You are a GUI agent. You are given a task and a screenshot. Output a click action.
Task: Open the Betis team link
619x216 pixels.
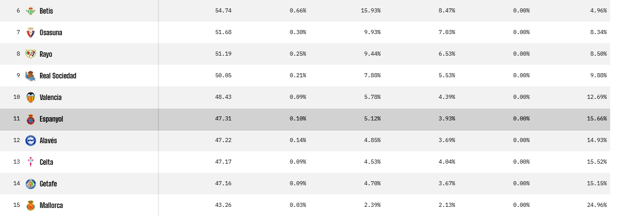[x=46, y=11]
